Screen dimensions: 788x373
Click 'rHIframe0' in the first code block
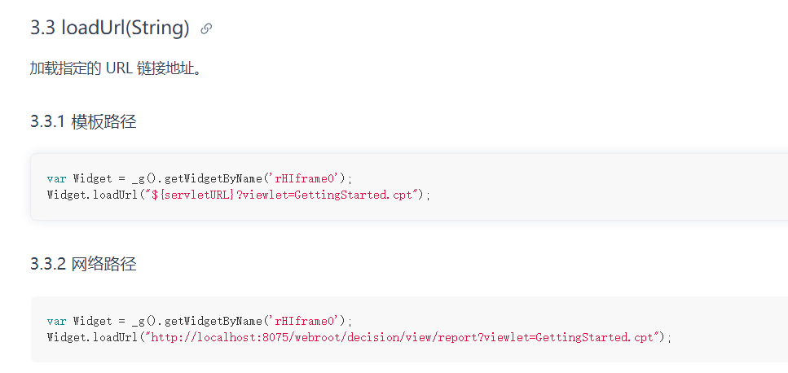point(306,178)
